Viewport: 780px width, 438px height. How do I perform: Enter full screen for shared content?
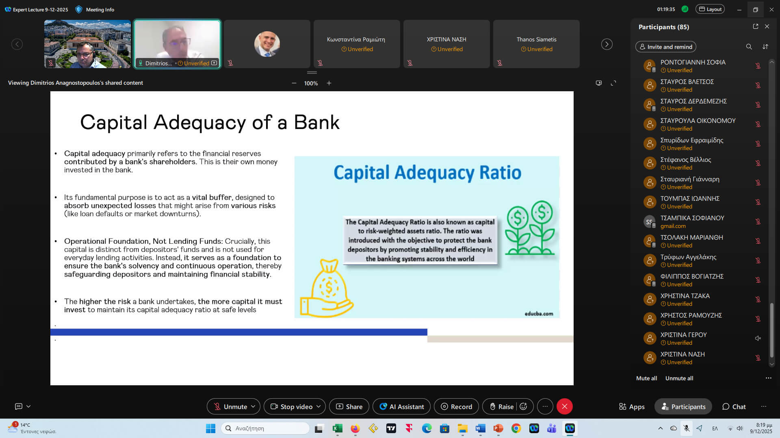613,83
